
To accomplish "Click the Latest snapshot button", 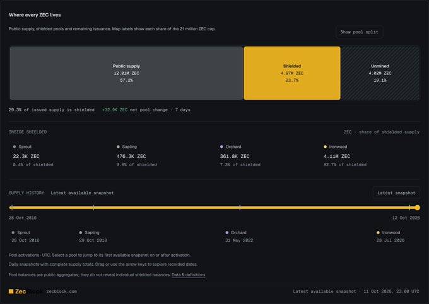I will [396, 193].
